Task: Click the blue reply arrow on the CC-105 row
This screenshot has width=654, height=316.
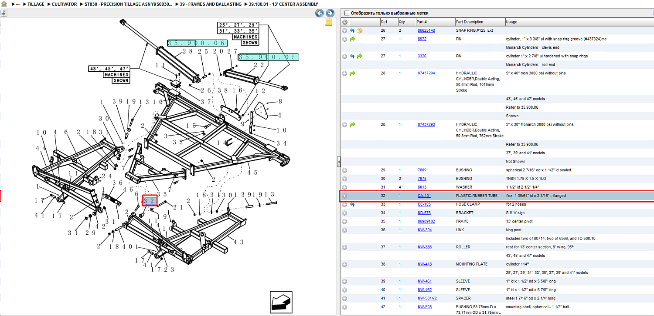Action: click(352, 204)
